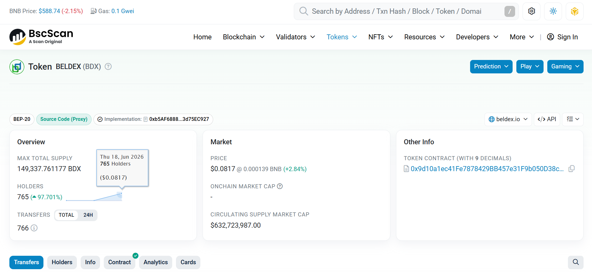Switch to the Holders tab
Viewport: 592px width, 272px height.
(x=62, y=262)
